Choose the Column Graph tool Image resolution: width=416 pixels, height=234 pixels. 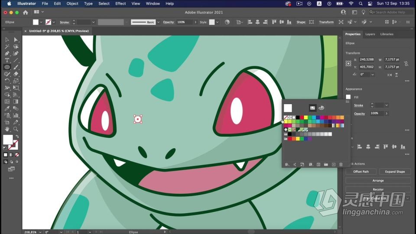click(16, 115)
